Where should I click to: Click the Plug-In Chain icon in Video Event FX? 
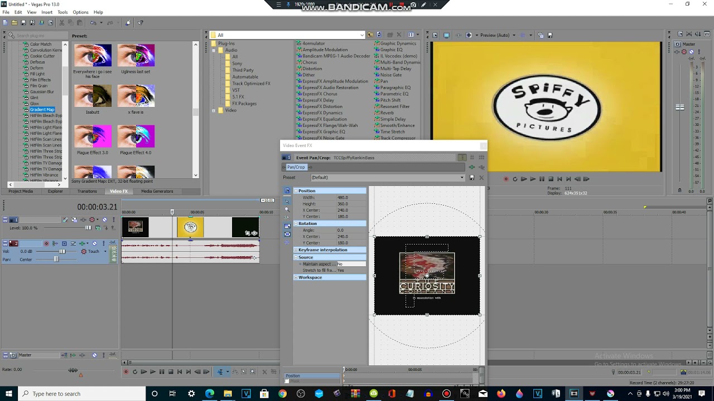click(x=472, y=167)
